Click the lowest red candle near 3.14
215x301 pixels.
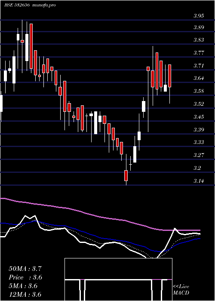[126, 175]
